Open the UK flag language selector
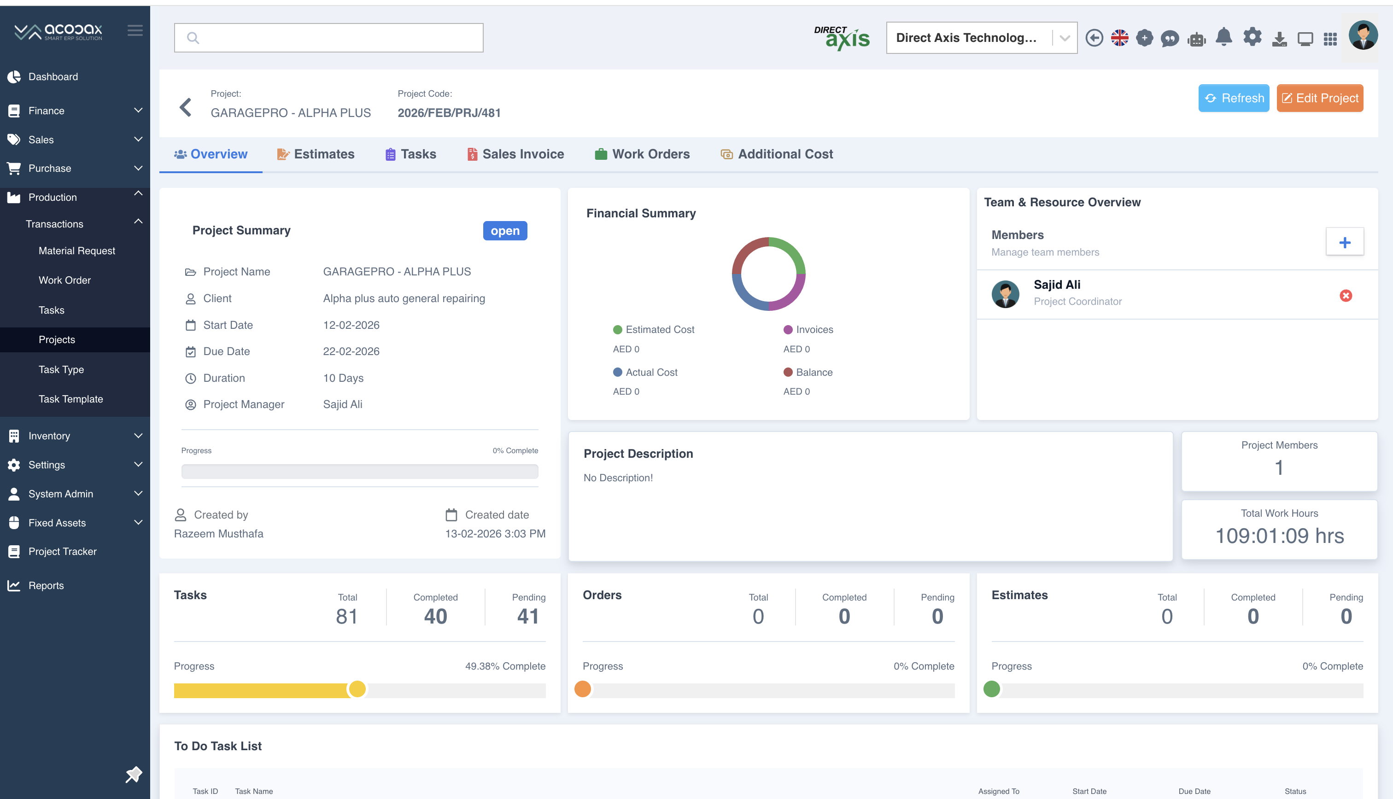 click(x=1119, y=38)
